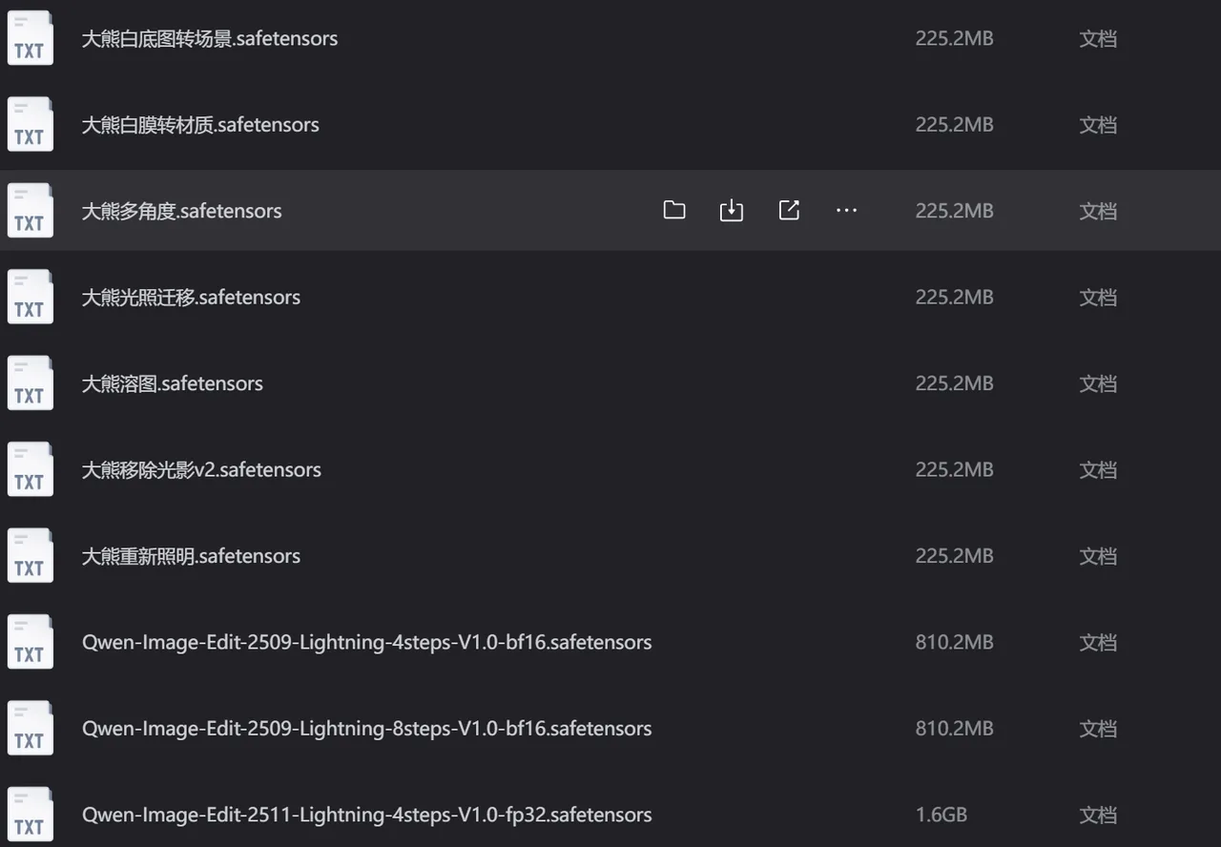Select the file name 大熊白底图转场景.safetensors

(210, 39)
